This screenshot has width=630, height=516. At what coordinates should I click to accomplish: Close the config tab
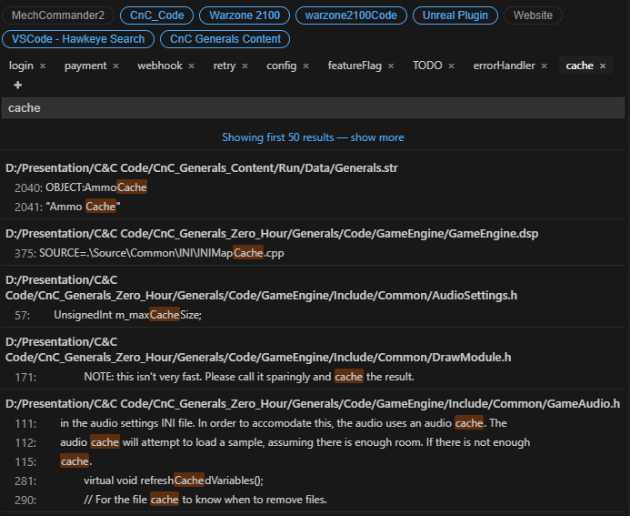click(x=306, y=66)
